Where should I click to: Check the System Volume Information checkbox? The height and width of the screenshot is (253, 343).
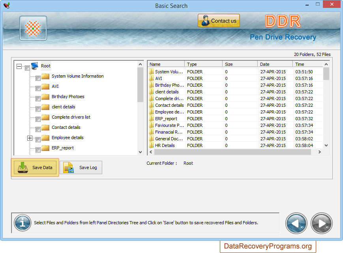click(38, 78)
